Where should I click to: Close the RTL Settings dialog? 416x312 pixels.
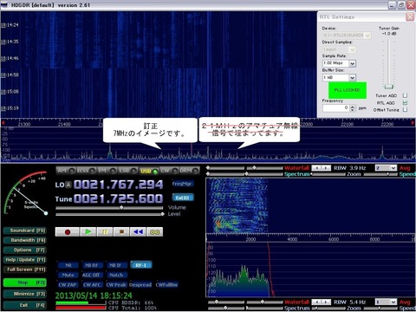pos(410,17)
